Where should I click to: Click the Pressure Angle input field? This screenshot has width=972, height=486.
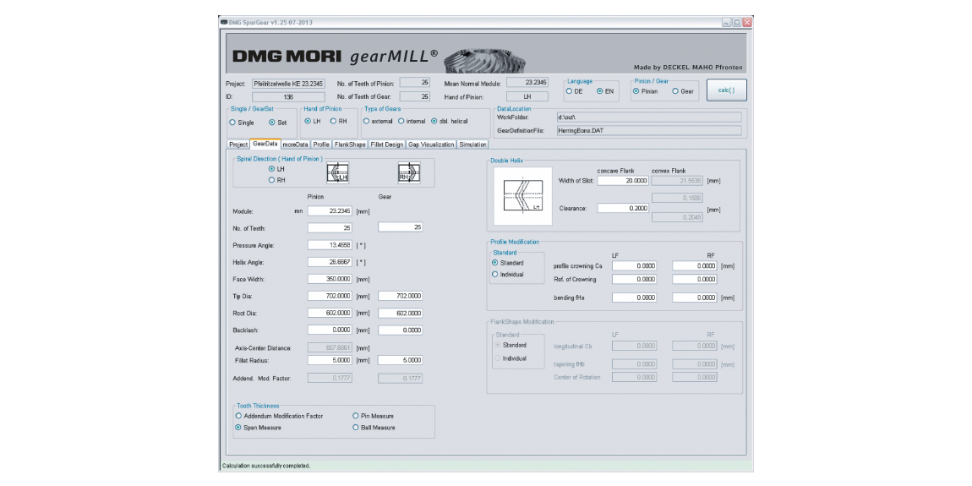(330, 245)
